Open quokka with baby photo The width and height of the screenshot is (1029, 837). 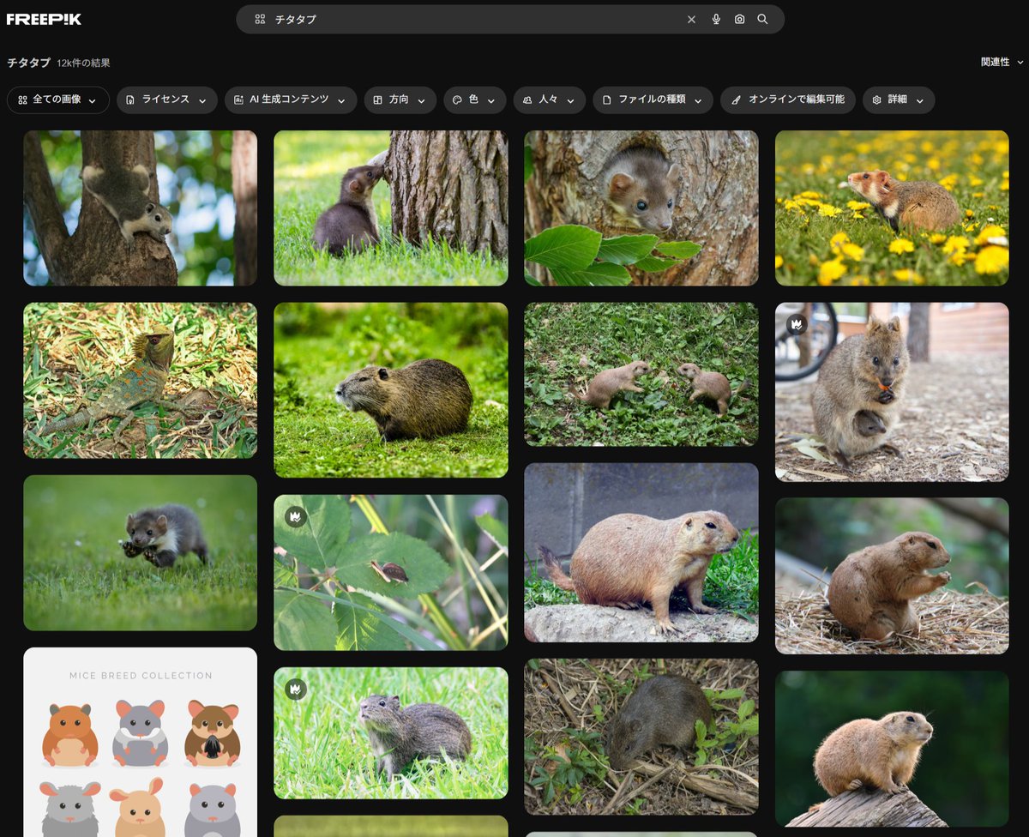(x=892, y=392)
